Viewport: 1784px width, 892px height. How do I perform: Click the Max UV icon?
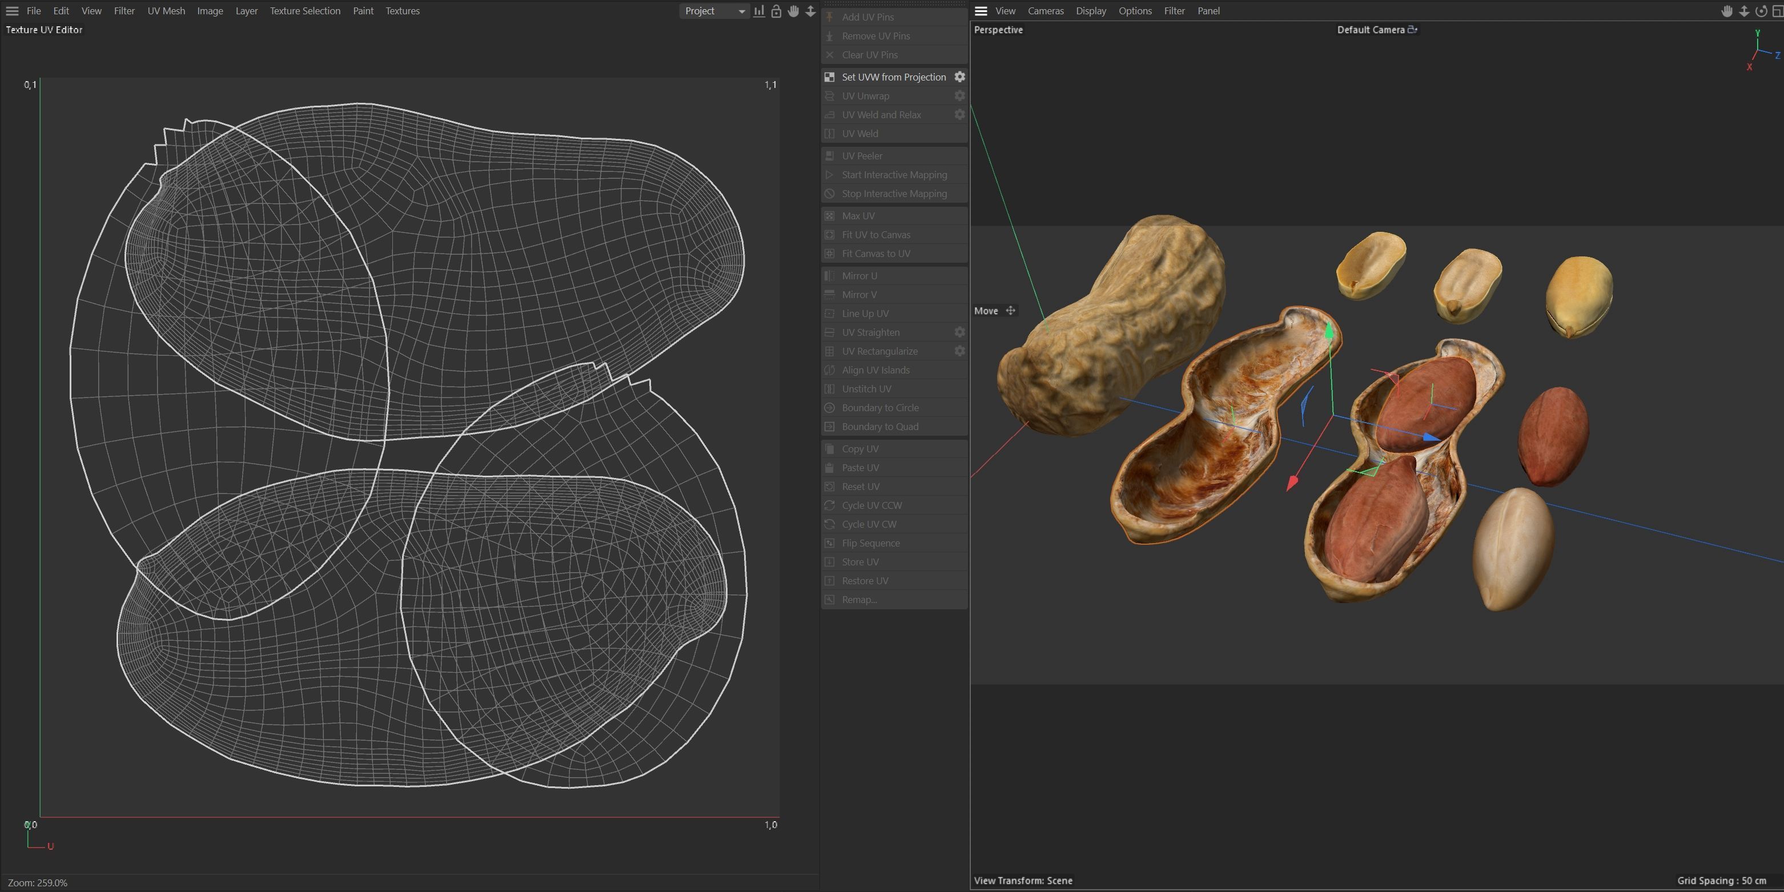tap(830, 215)
